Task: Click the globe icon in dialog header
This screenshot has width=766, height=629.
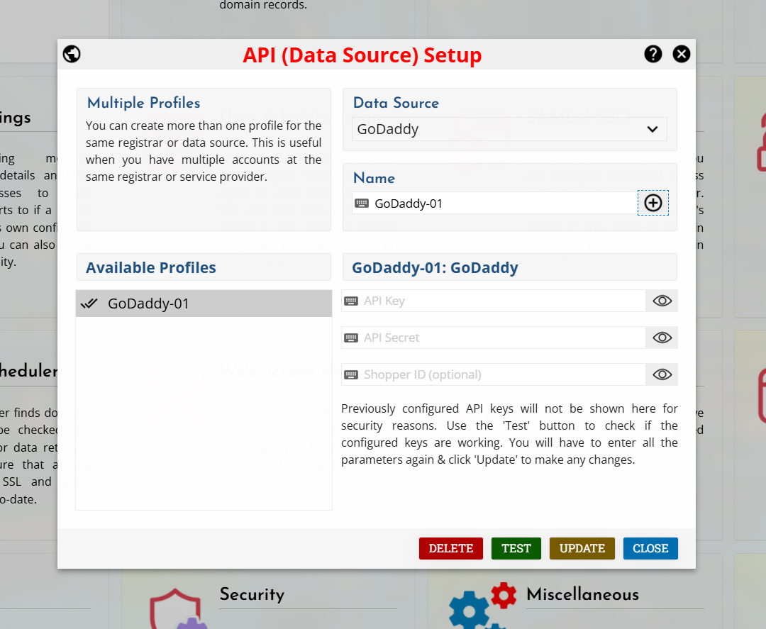Action: pos(72,54)
